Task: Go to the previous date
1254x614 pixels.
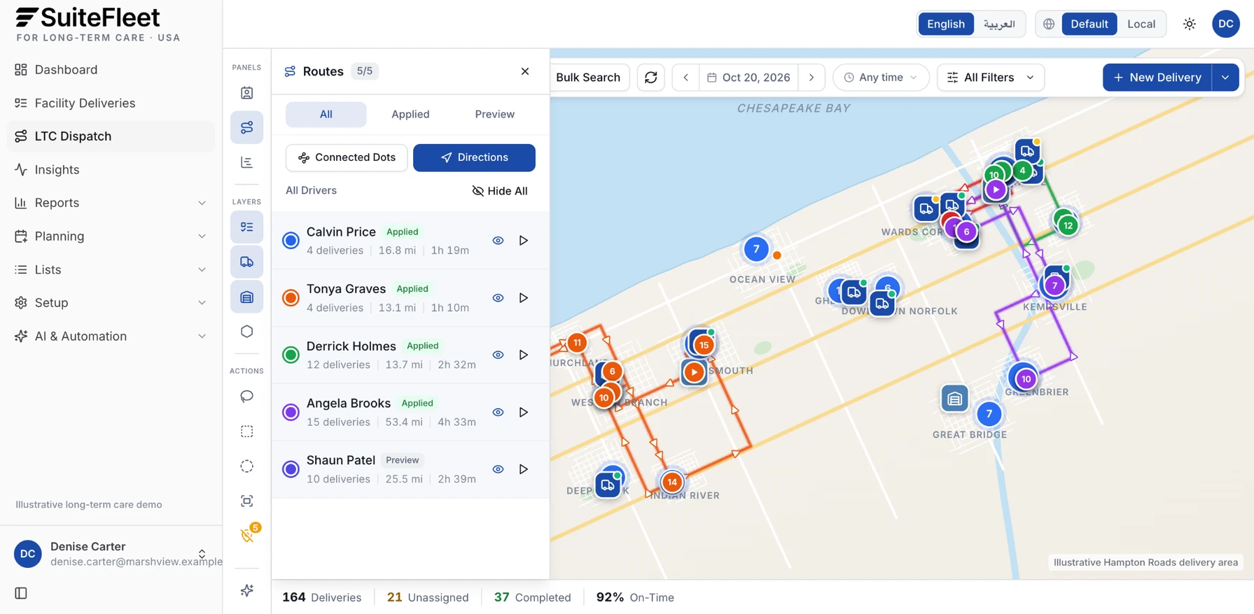Action: (686, 78)
